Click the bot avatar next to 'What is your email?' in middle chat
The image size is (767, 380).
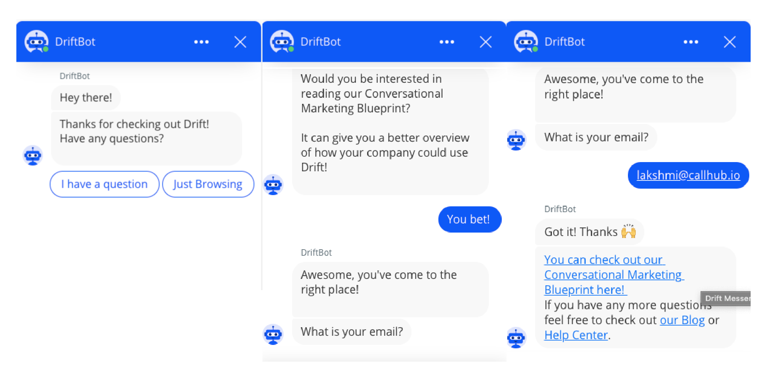(x=273, y=334)
